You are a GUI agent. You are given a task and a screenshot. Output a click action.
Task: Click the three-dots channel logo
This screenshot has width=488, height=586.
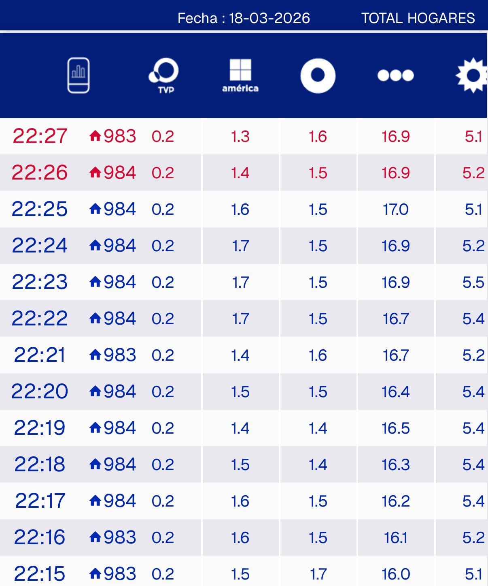tap(395, 75)
